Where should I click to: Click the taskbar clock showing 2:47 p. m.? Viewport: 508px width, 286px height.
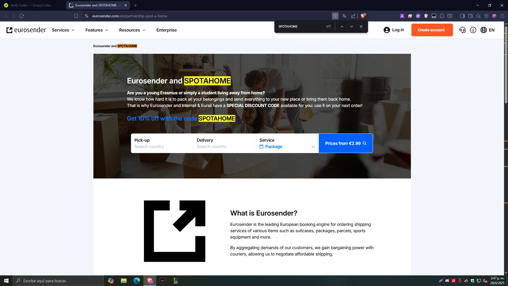[x=497, y=281]
